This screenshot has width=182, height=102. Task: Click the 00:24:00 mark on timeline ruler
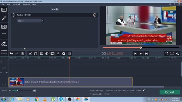point(92,58)
